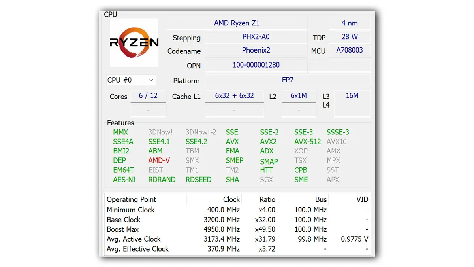Click the red AMD-V feature label
Screen dimensions: 474x267
159,161
